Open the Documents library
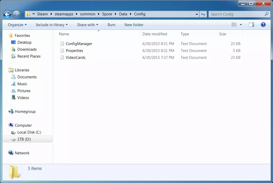 click(x=27, y=77)
